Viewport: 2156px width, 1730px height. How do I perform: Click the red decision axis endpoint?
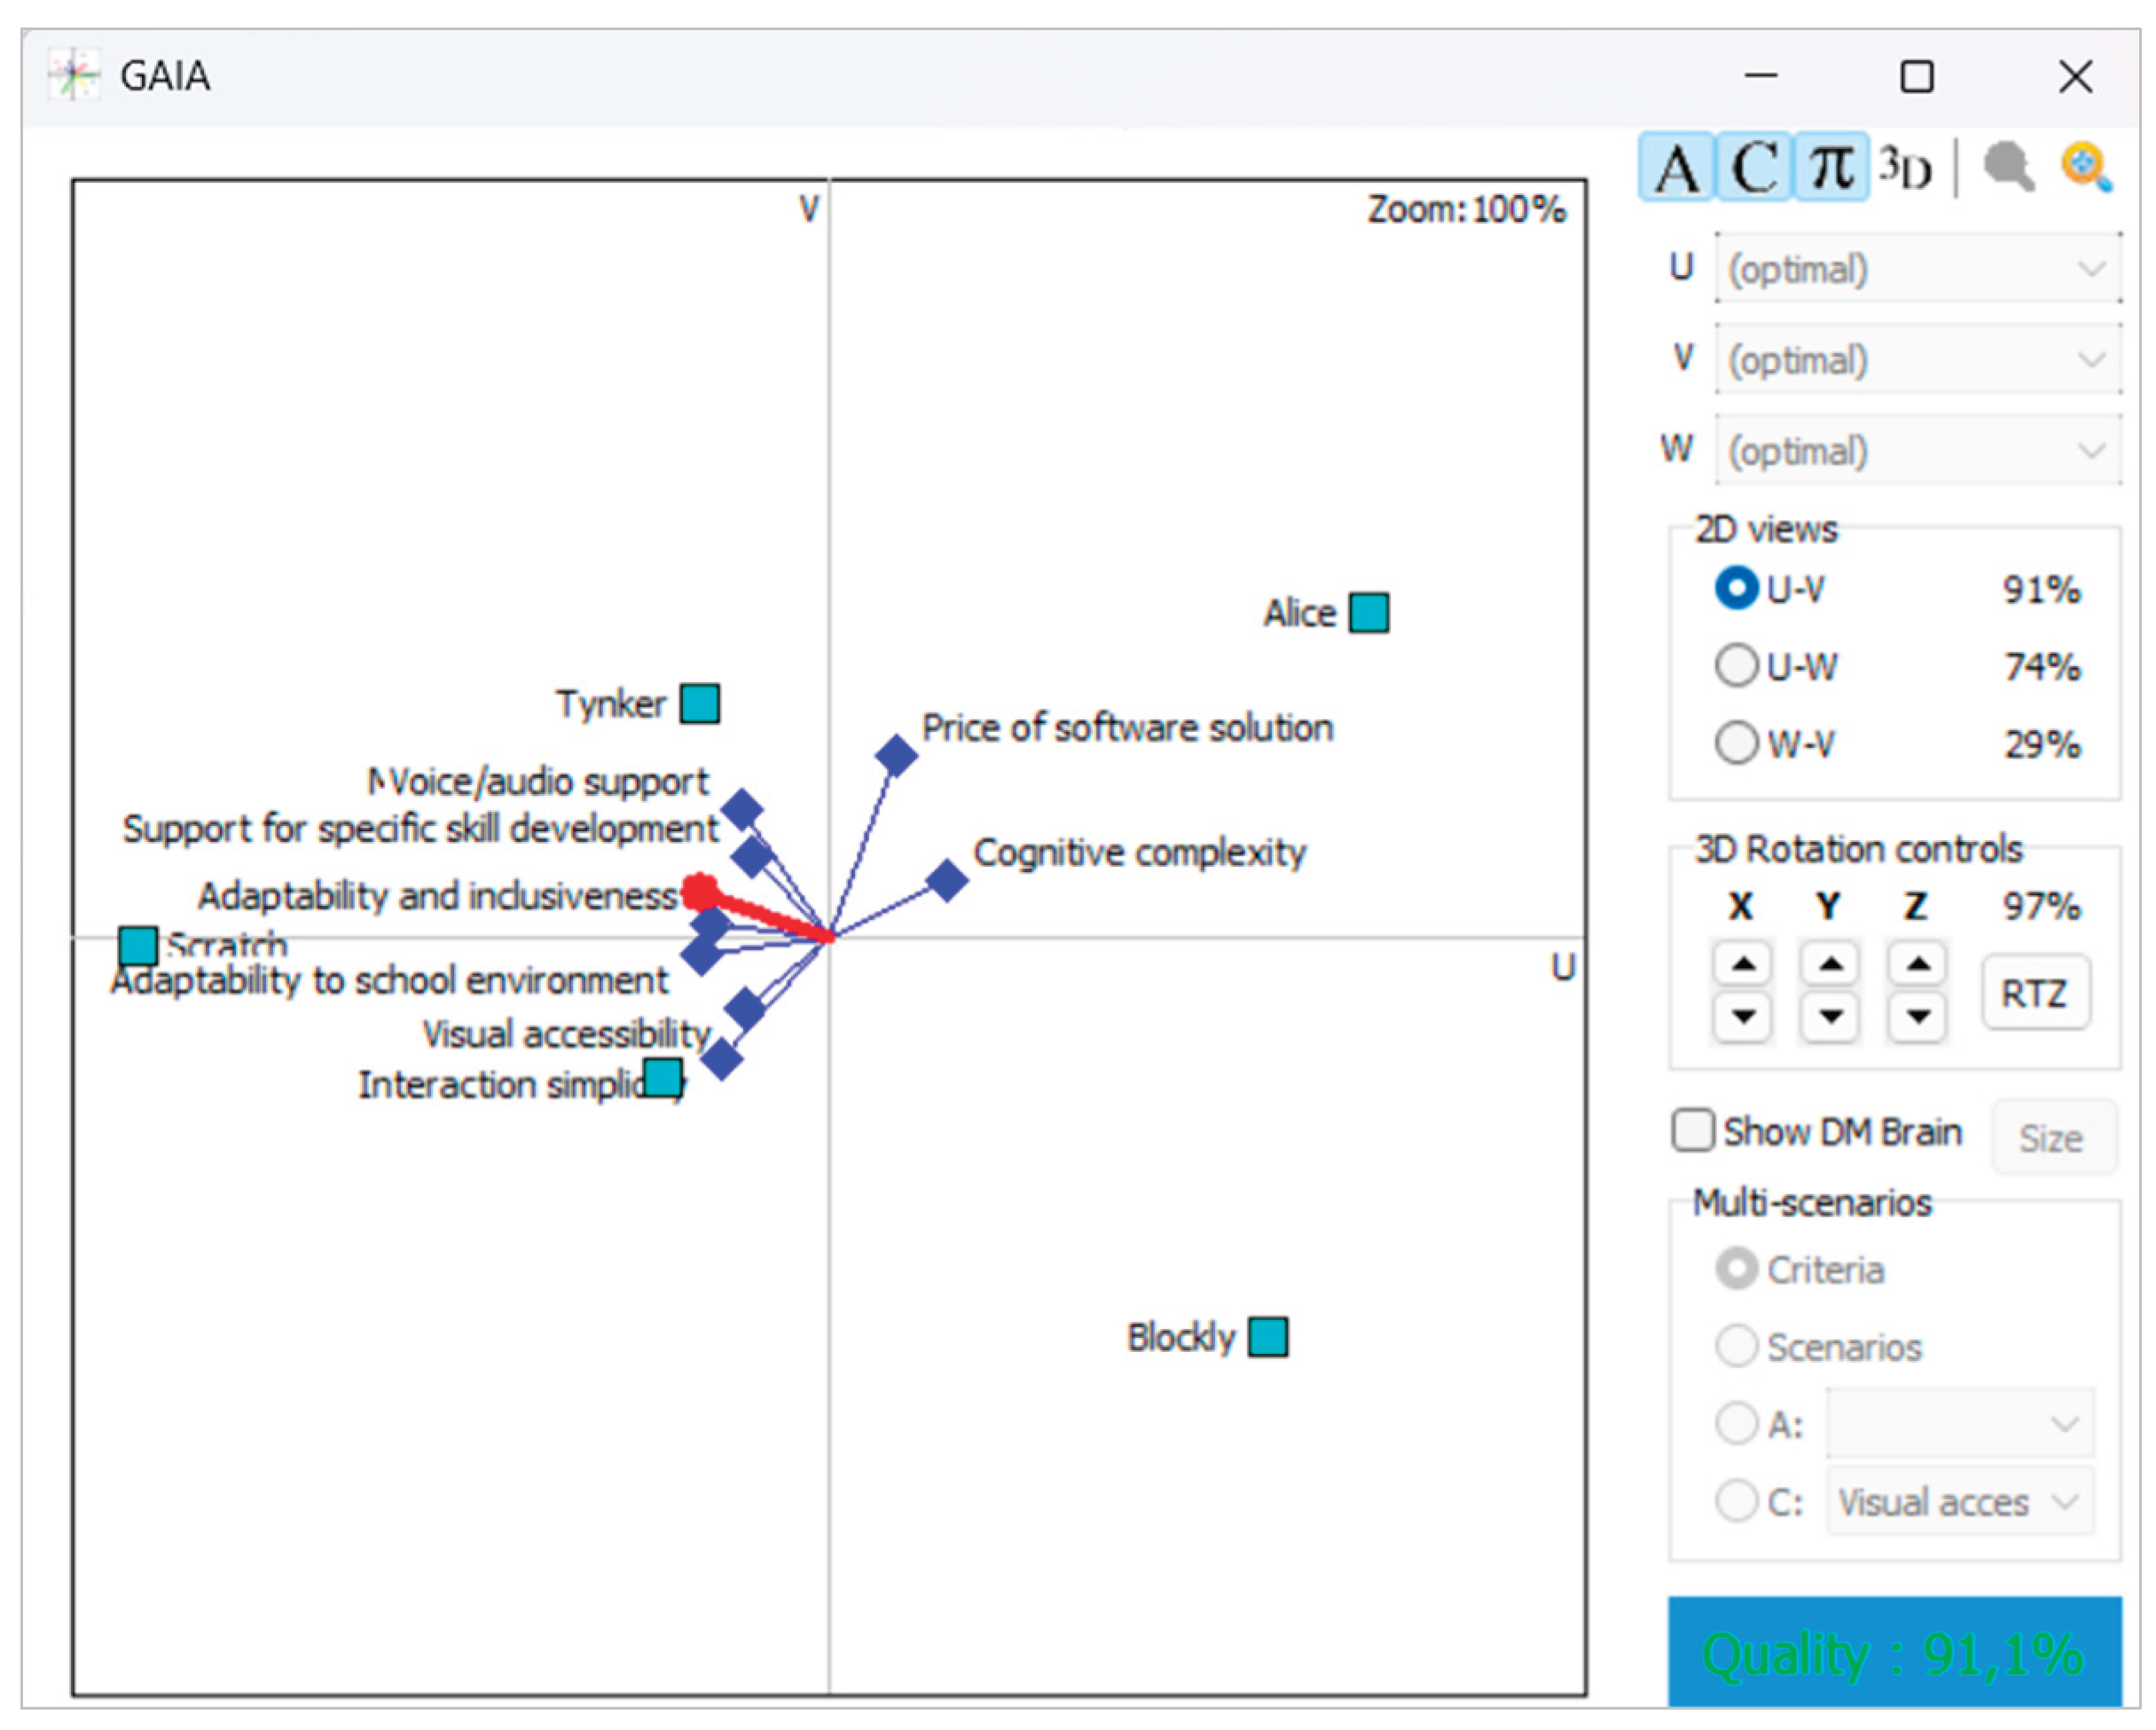[x=700, y=891]
